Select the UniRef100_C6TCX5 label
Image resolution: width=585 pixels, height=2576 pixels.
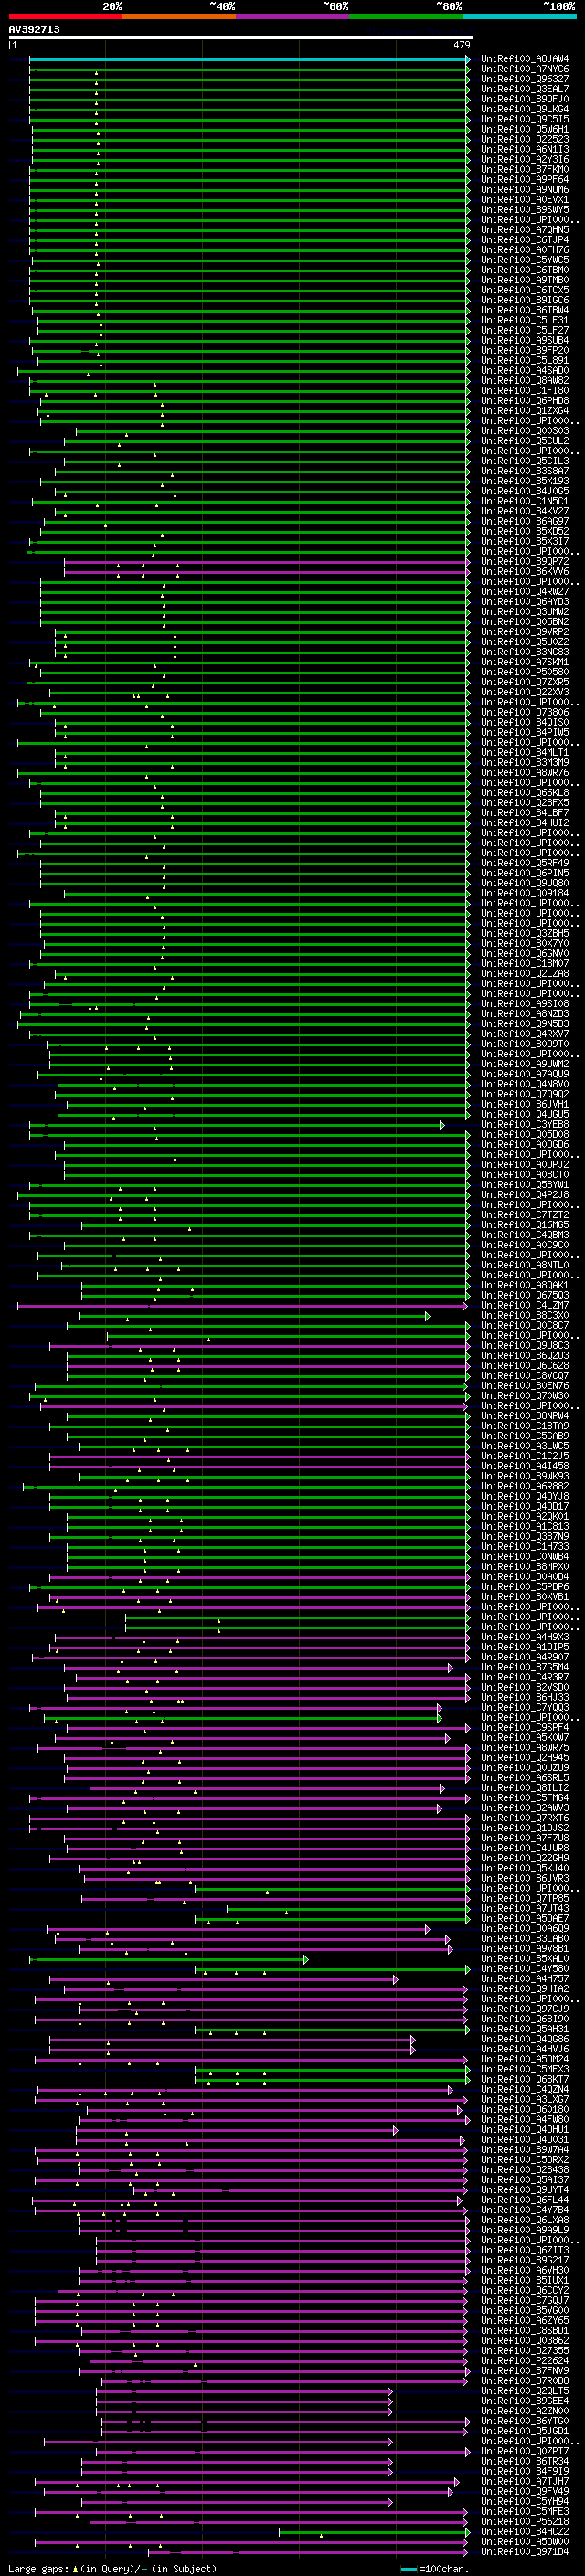tap(525, 290)
